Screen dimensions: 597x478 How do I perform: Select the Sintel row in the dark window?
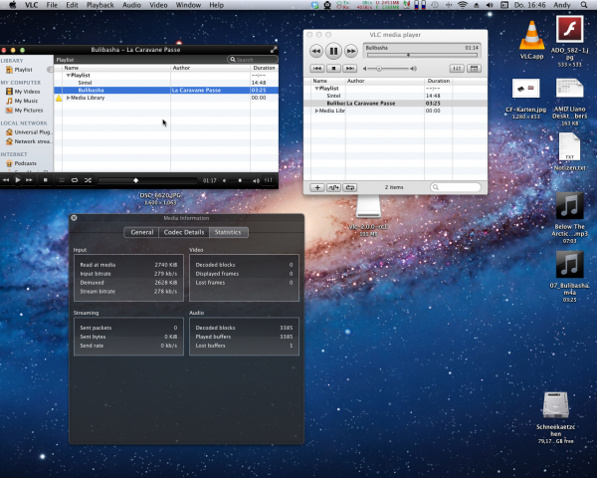tap(166, 83)
